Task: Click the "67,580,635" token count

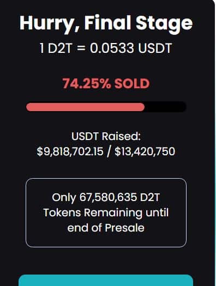Action: [x=108, y=198]
